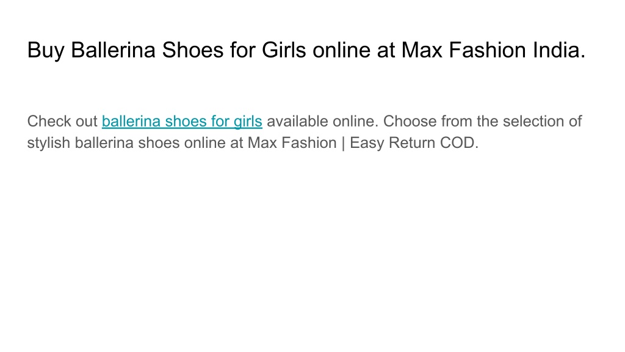Viewport: 625px width, 352px height.
Task: Place cursor in body paragraph text
Action: tap(305, 132)
